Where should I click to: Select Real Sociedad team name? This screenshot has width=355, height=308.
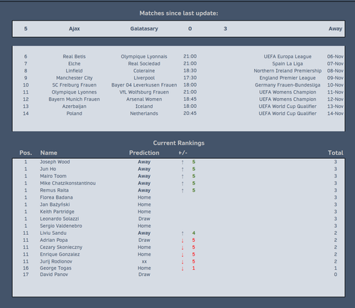point(144,64)
